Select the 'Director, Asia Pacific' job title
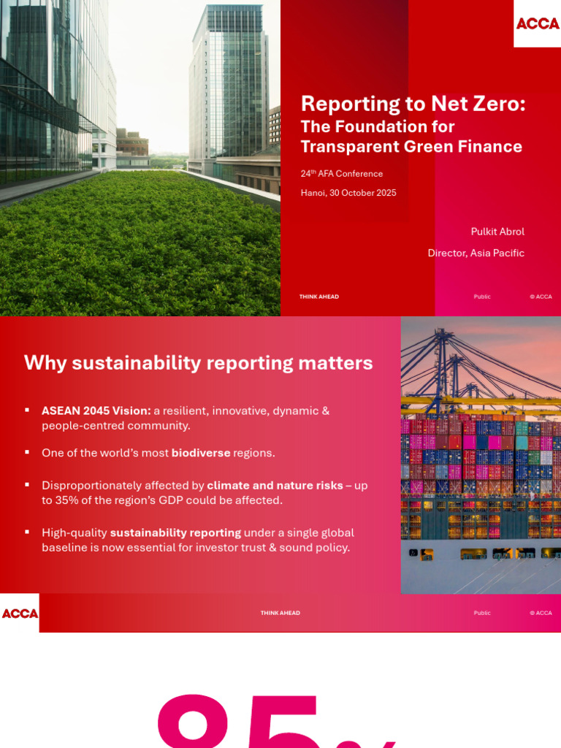Screen dimensions: 561x748 click(x=476, y=253)
